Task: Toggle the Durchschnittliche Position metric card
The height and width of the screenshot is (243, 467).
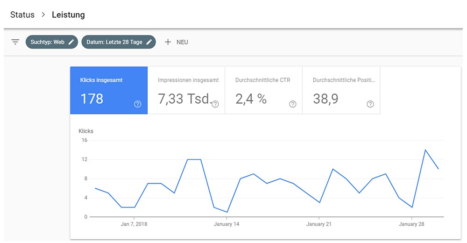Action: tap(341, 90)
